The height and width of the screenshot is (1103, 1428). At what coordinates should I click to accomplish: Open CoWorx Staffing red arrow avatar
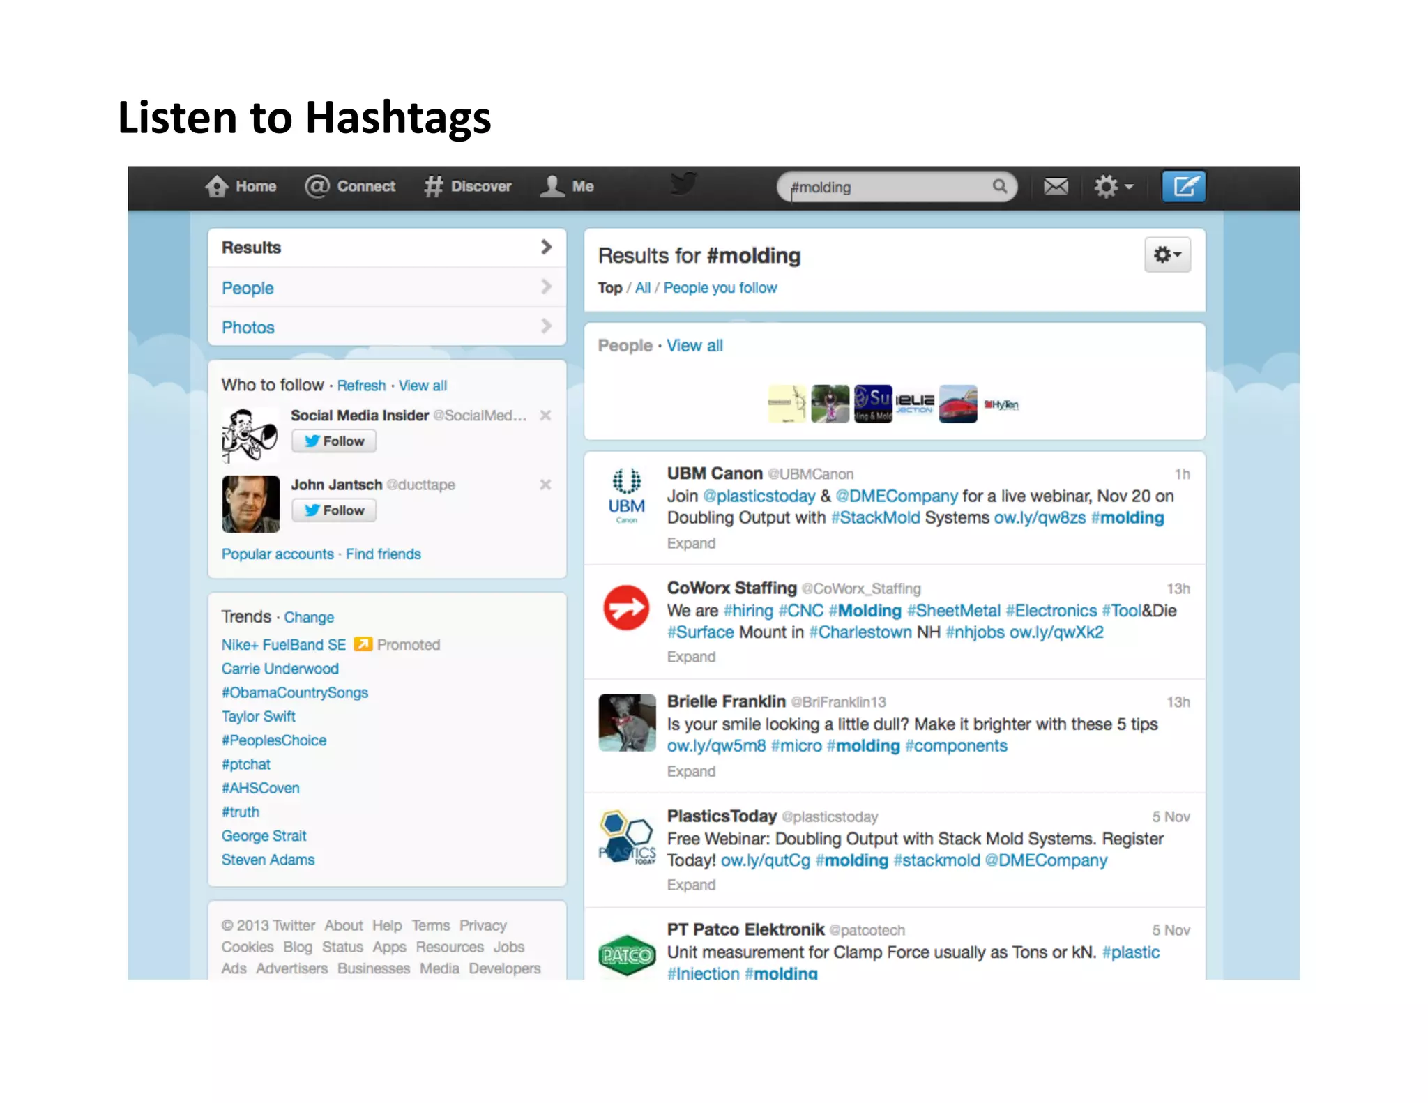[x=626, y=608]
